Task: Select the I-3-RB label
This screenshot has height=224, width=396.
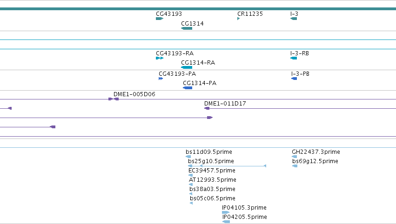Action: coord(300,53)
